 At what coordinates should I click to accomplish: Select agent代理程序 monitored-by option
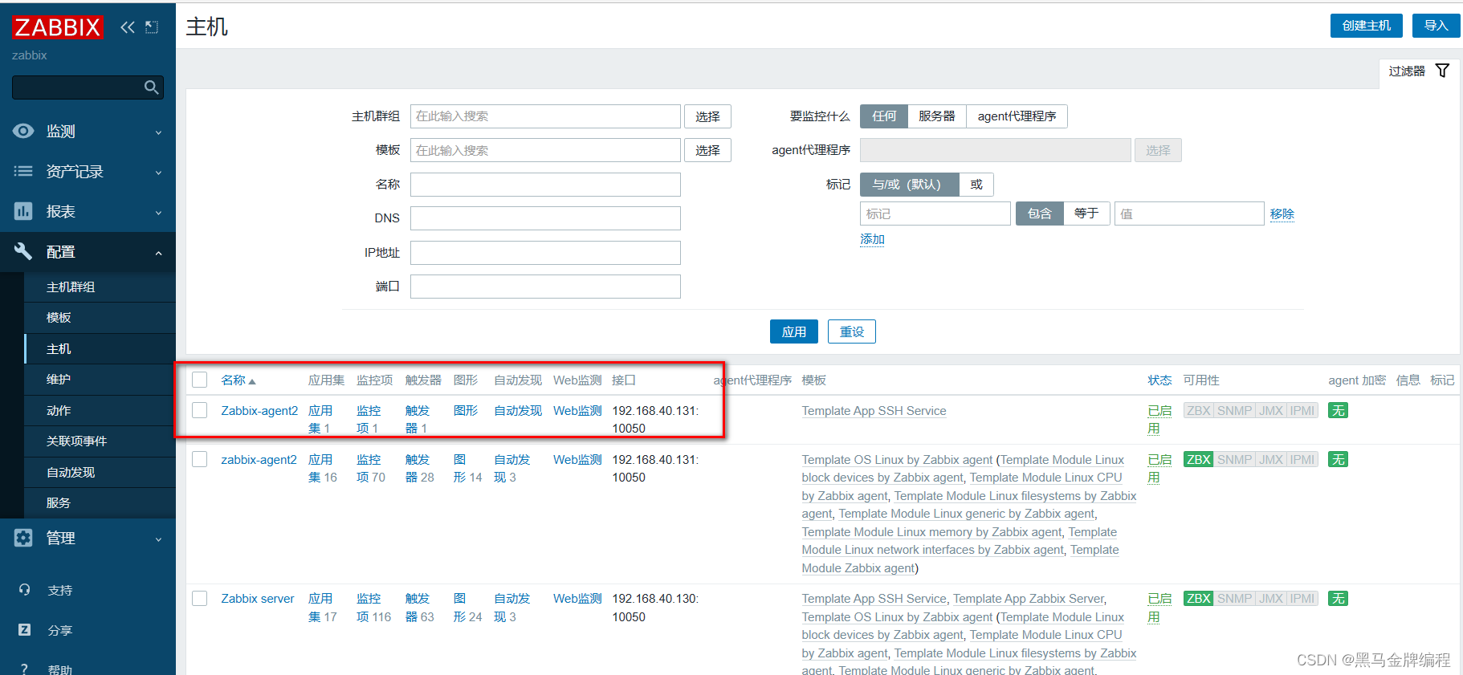tap(1017, 116)
